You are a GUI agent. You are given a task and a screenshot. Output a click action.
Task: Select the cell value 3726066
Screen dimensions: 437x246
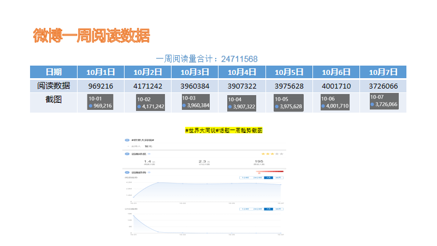[x=383, y=86]
